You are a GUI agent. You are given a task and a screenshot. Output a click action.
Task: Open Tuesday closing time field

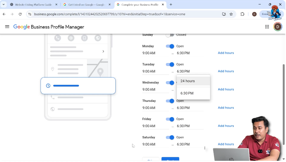(x=190, y=71)
